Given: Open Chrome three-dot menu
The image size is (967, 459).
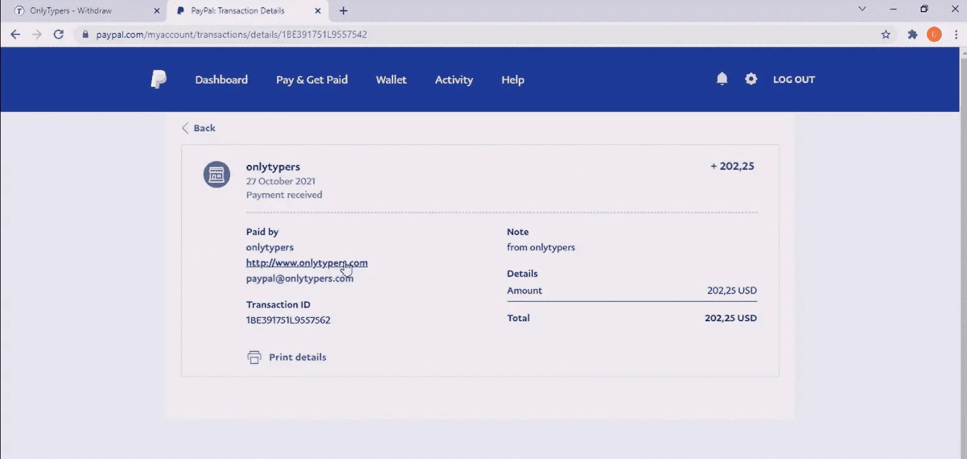Looking at the screenshot, I should pyautogui.click(x=956, y=35).
